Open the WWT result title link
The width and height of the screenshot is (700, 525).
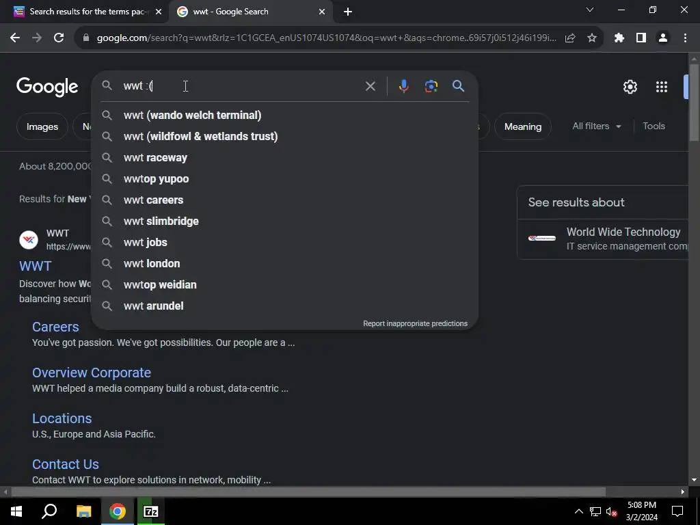pyautogui.click(x=36, y=266)
